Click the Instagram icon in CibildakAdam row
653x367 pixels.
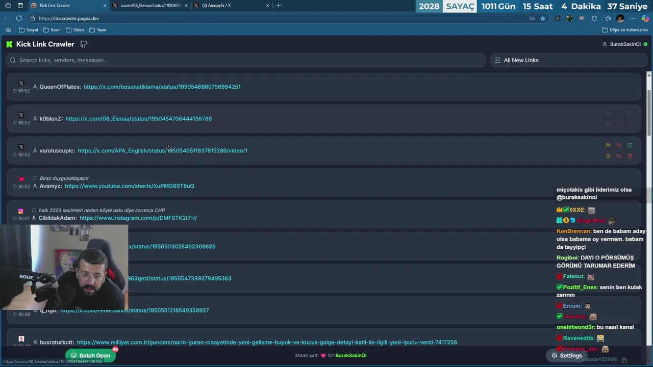(x=21, y=211)
